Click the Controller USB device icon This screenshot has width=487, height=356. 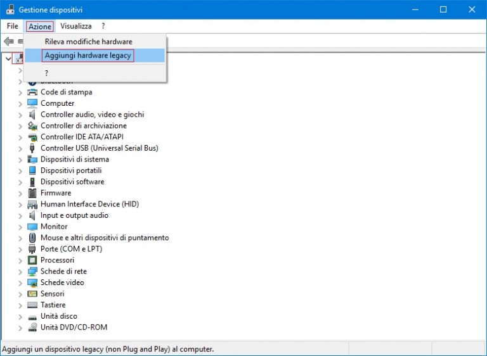click(33, 148)
